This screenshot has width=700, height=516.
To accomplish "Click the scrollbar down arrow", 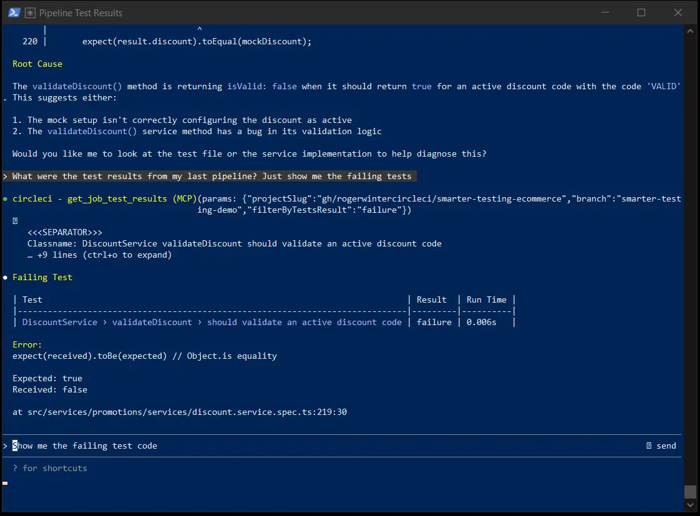I will (690, 505).
